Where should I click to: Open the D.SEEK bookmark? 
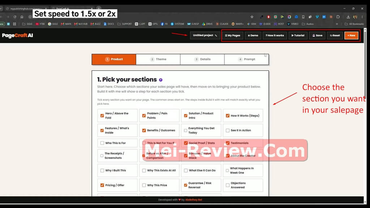click(x=265, y=24)
